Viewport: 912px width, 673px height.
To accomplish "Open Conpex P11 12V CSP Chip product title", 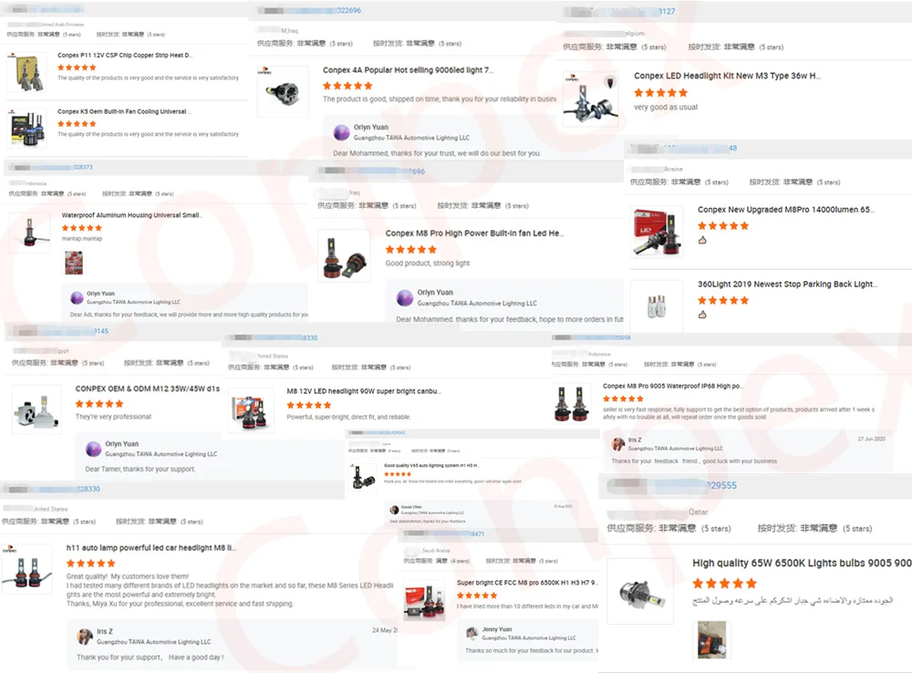I will [124, 56].
